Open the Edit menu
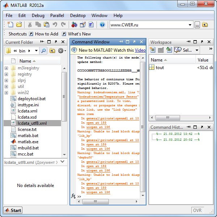The height and width of the screenshot is (217, 217). 22,16
